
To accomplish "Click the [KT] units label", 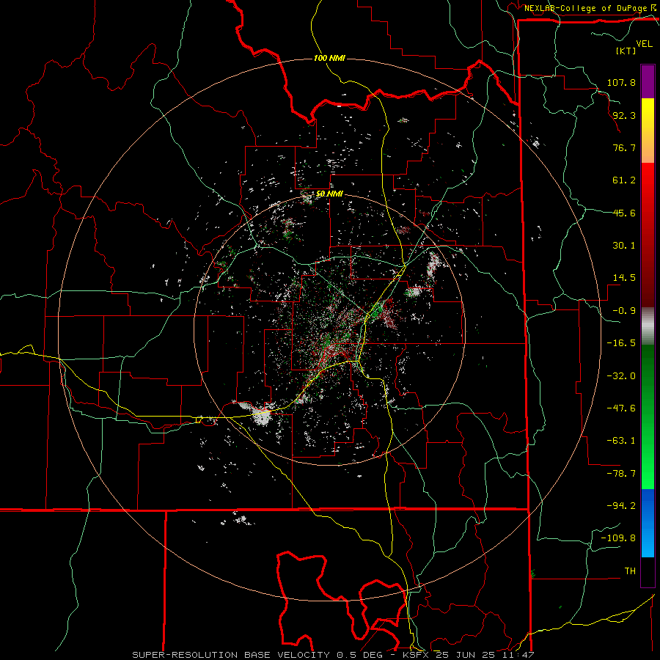I will (x=626, y=51).
